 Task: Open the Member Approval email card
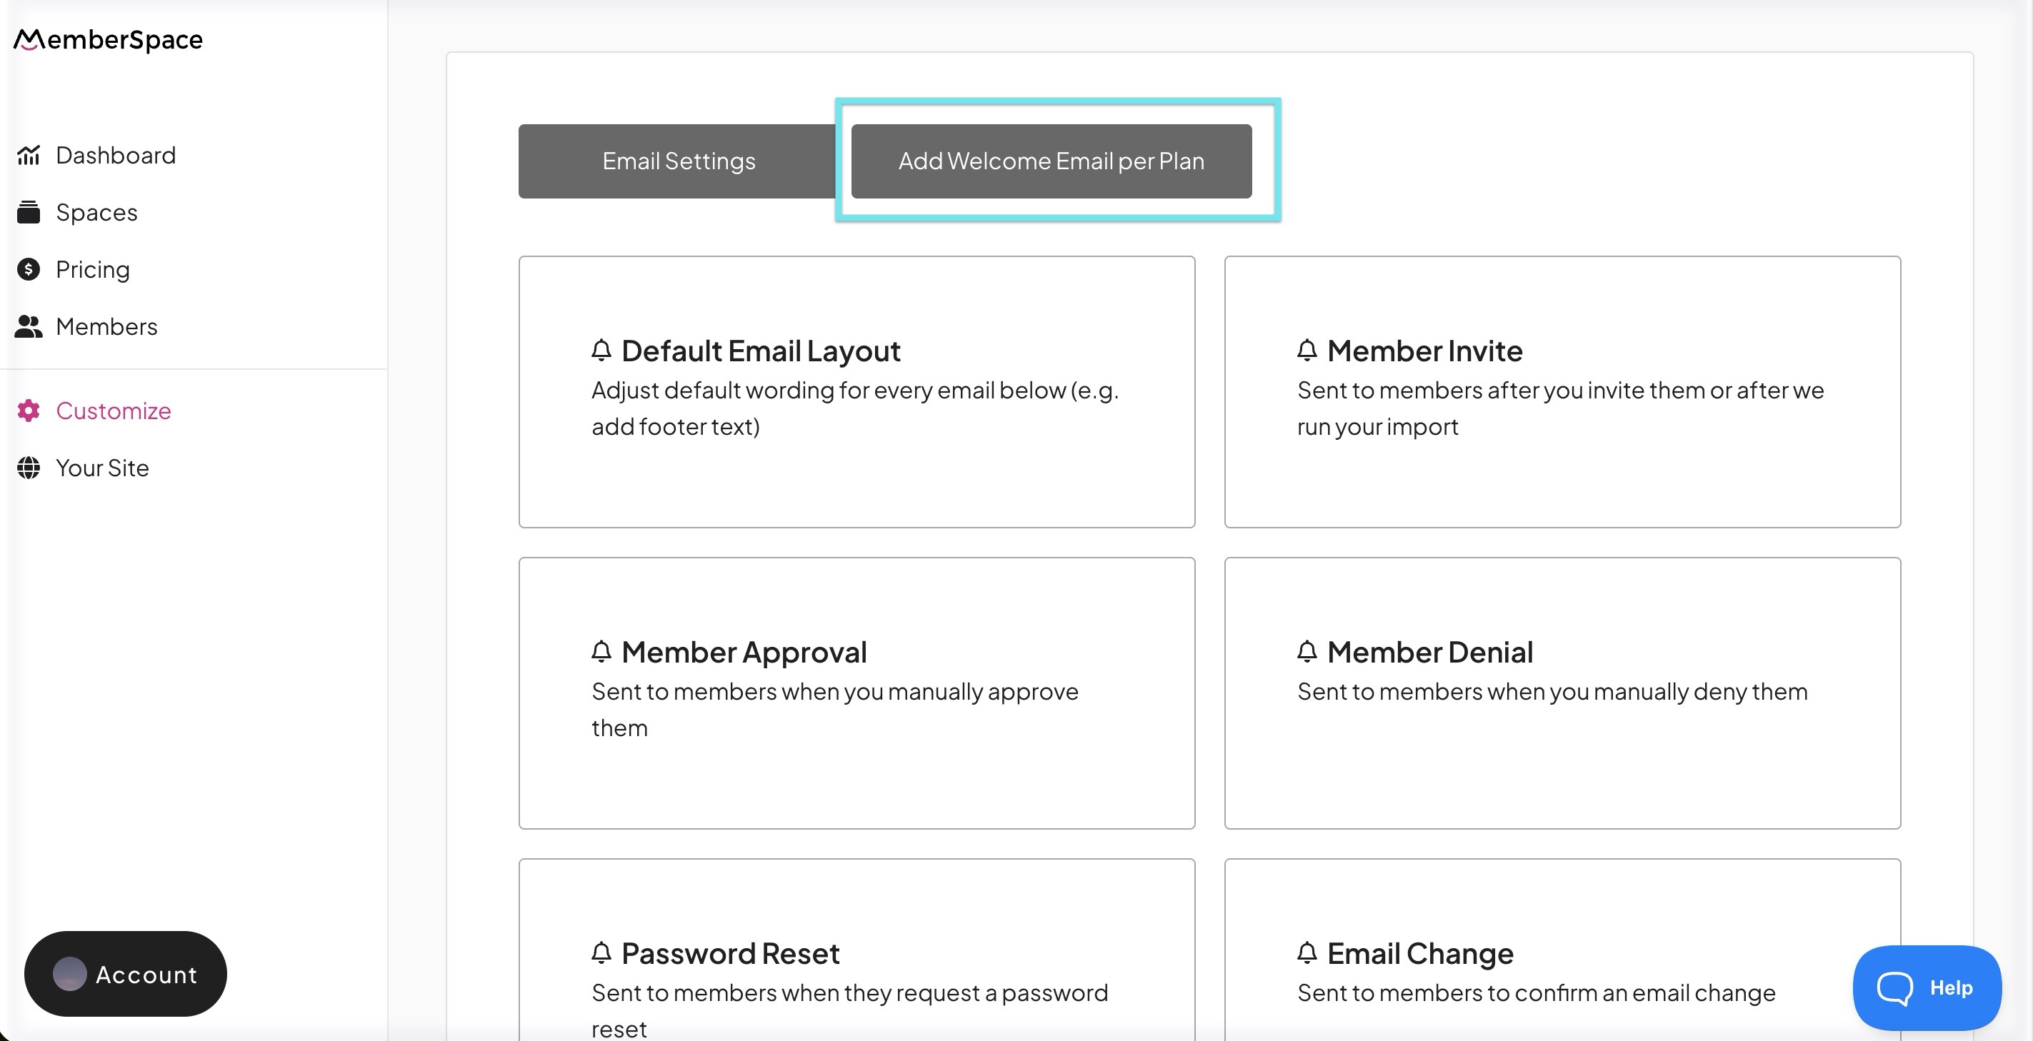pyautogui.click(x=856, y=693)
